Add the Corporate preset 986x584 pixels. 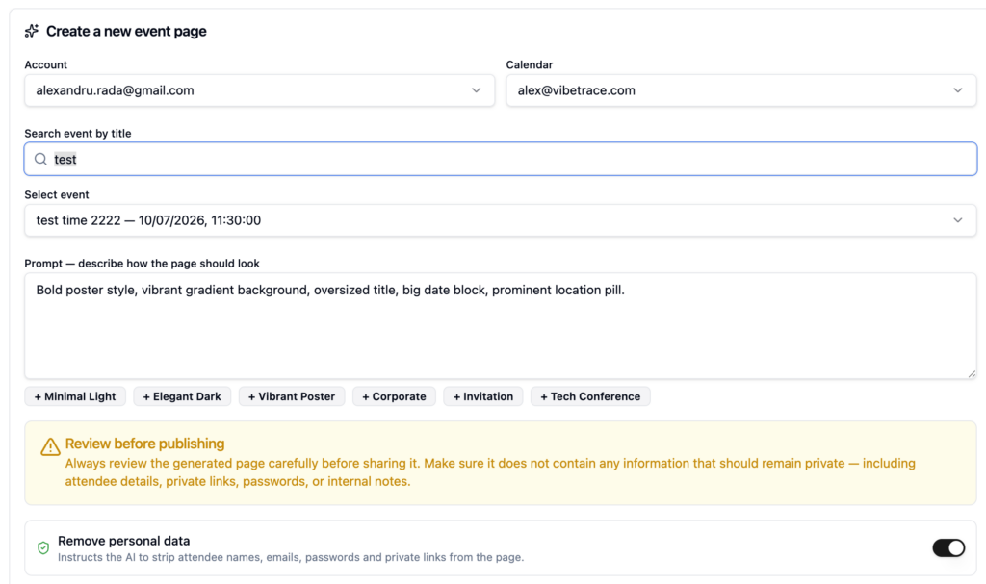pyautogui.click(x=394, y=396)
